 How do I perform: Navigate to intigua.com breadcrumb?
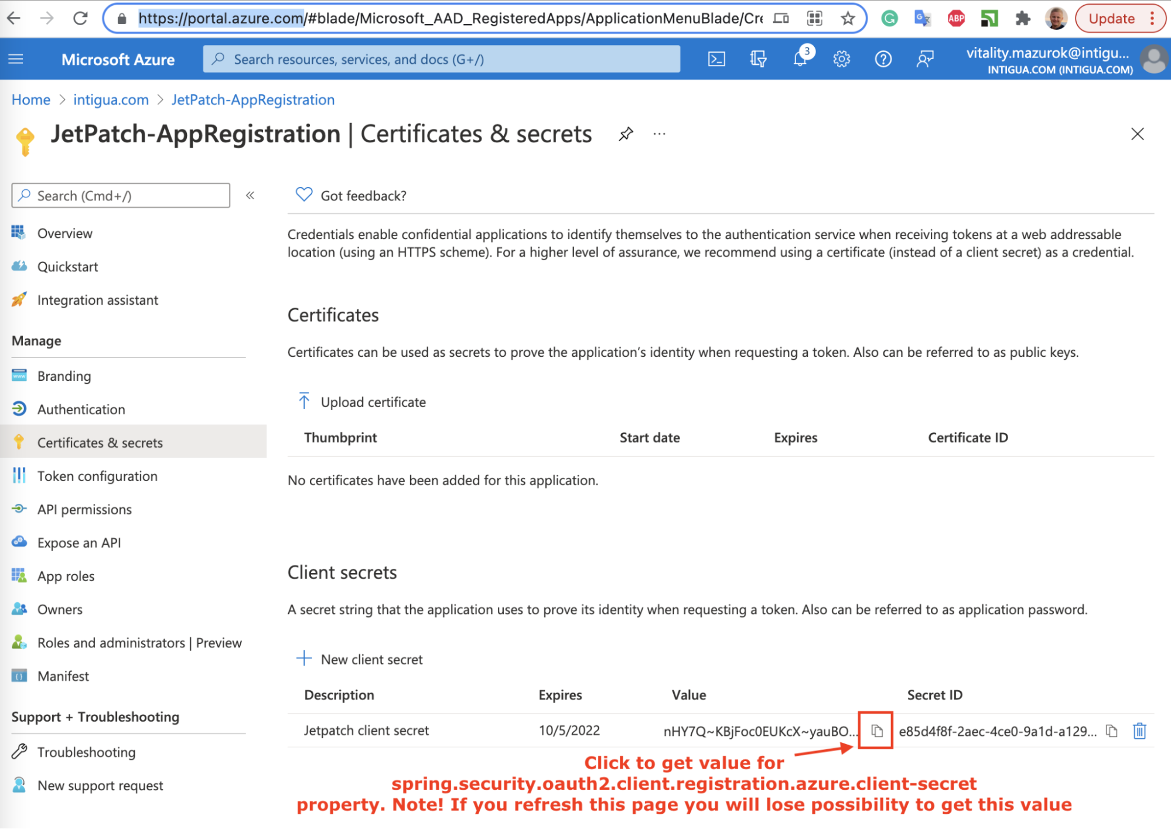click(x=111, y=100)
